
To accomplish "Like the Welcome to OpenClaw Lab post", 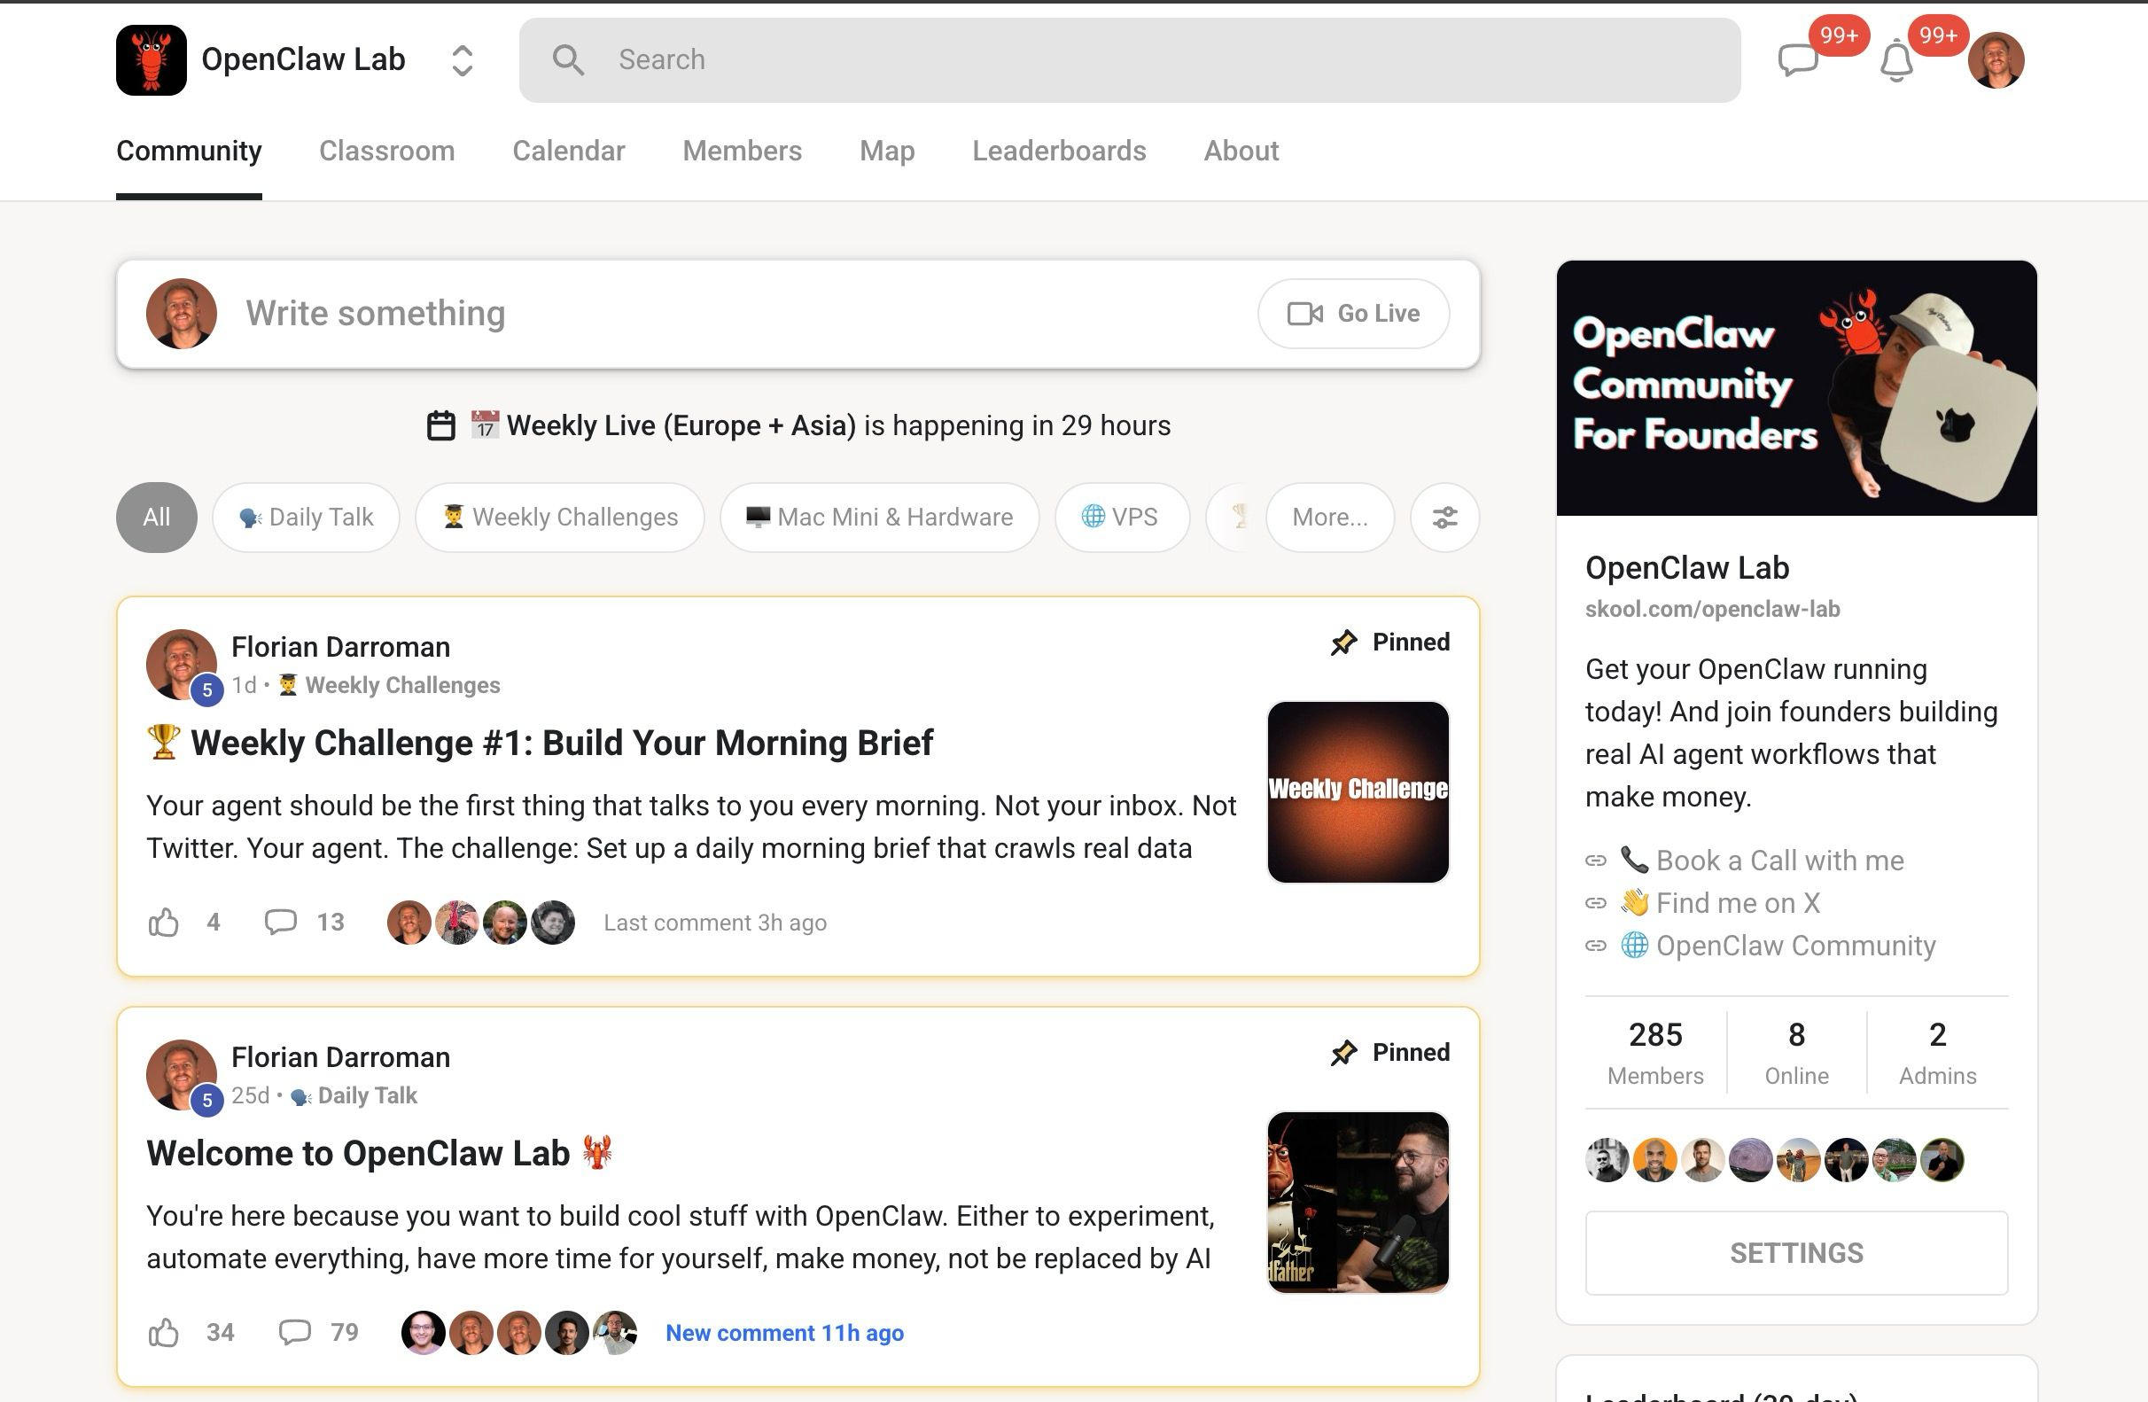I will 163,1332.
